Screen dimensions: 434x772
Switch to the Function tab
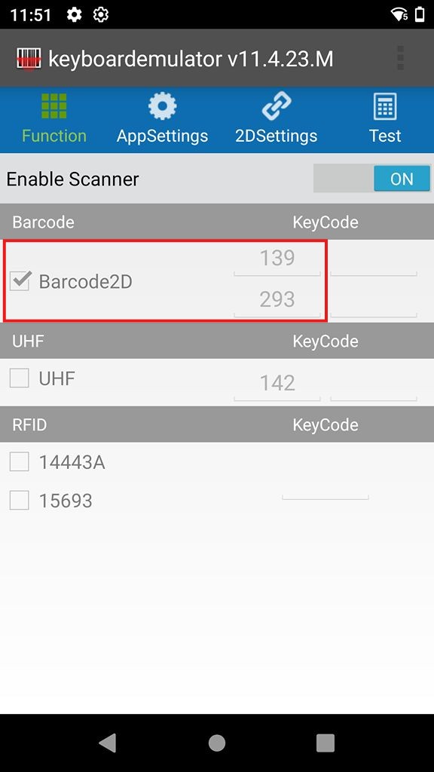[53, 120]
